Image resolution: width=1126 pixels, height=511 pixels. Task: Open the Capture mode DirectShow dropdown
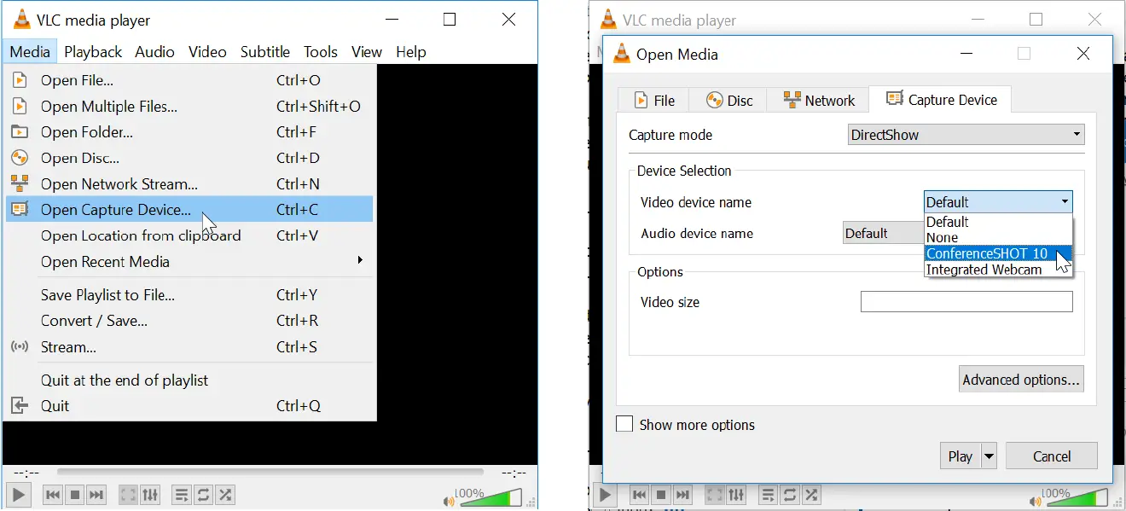[x=966, y=135]
